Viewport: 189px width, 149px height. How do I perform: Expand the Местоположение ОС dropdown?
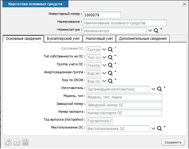[x=153, y=129]
